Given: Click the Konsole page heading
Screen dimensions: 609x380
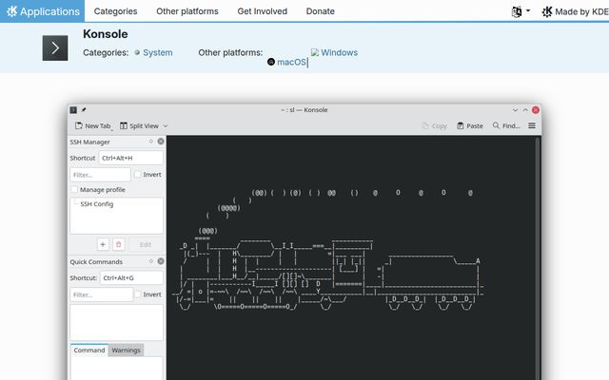Looking at the screenshot, I should (x=106, y=34).
